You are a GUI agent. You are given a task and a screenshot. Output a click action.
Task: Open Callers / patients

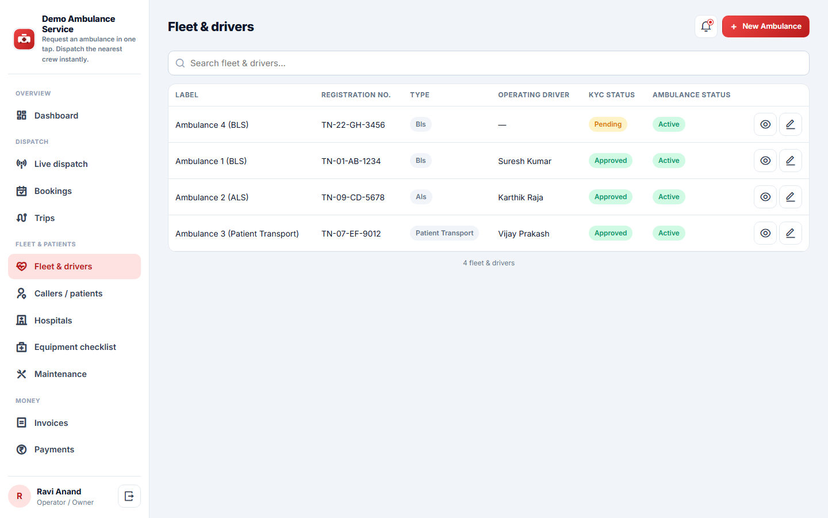point(74,294)
